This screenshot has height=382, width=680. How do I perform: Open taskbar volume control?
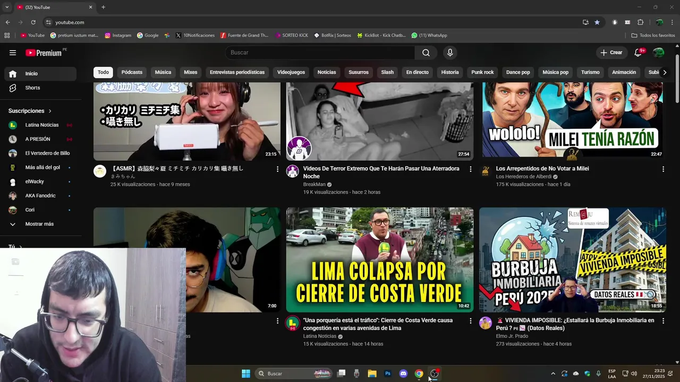pyautogui.click(x=633, y=374)
